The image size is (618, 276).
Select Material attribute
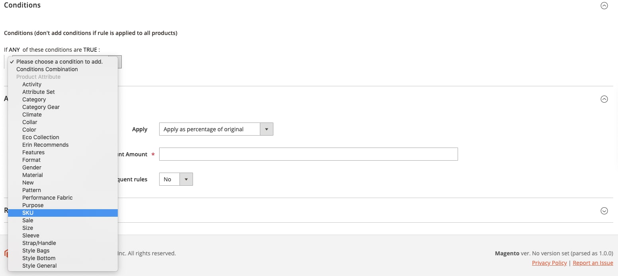(63, 175)
